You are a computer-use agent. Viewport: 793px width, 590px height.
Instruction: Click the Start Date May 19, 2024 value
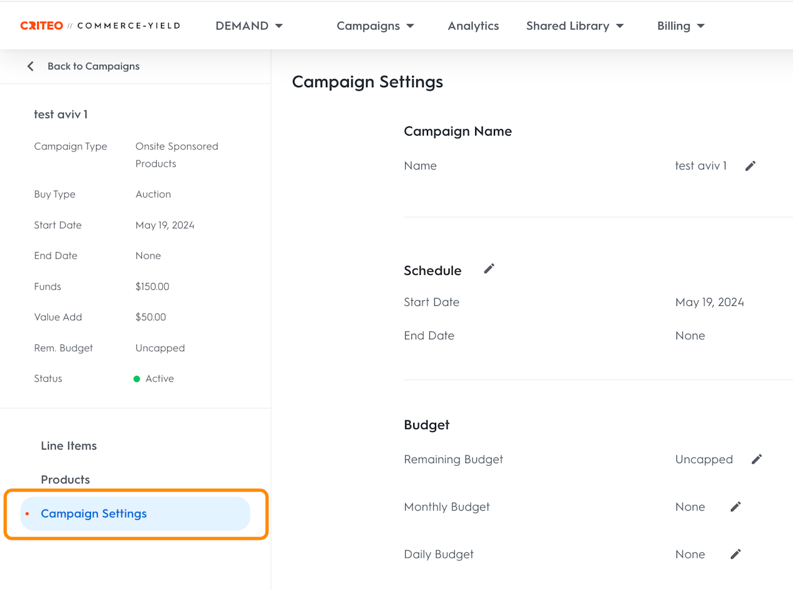pyautogui.click(x=709, y=302)
